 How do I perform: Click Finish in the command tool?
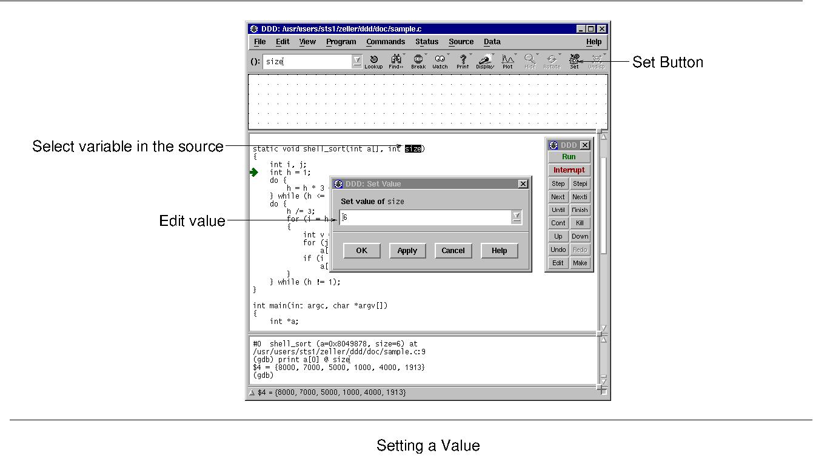click(580, 210)
